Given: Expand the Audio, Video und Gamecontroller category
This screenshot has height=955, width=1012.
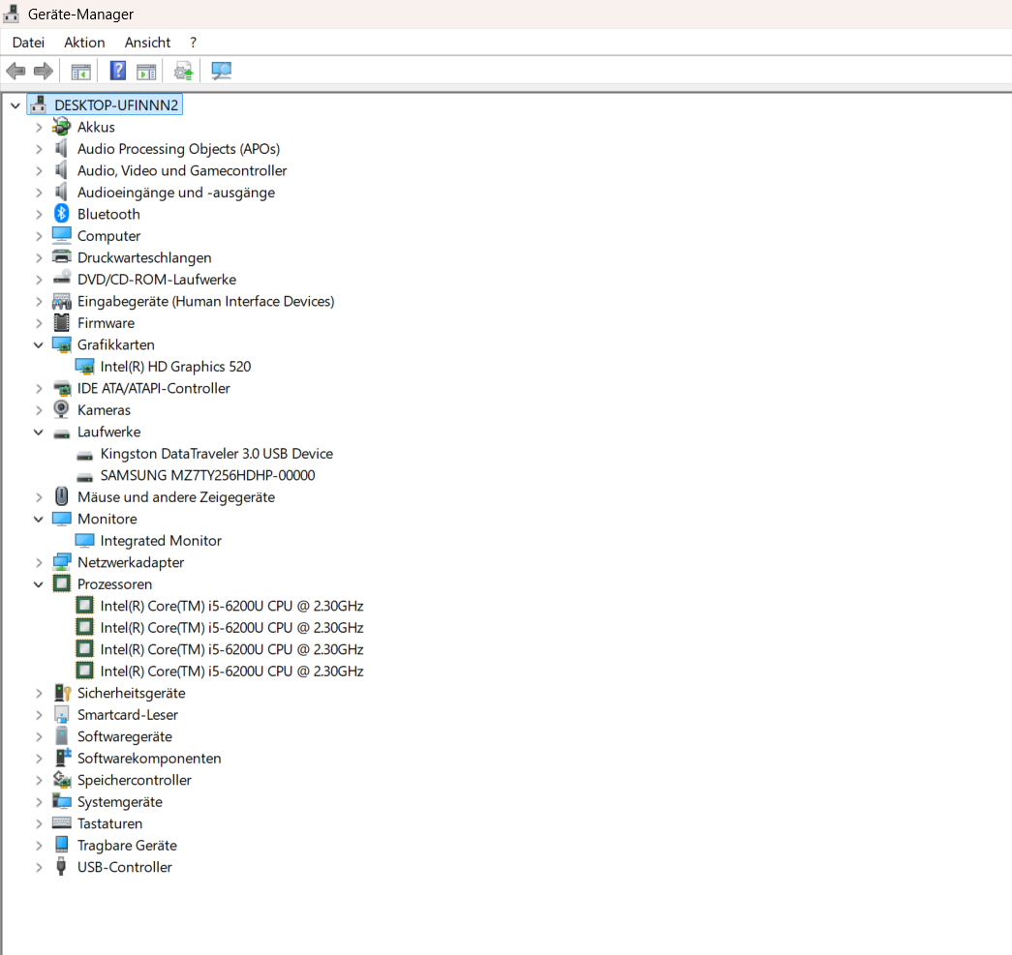Looking at the screenshot, I should point(39,171).
